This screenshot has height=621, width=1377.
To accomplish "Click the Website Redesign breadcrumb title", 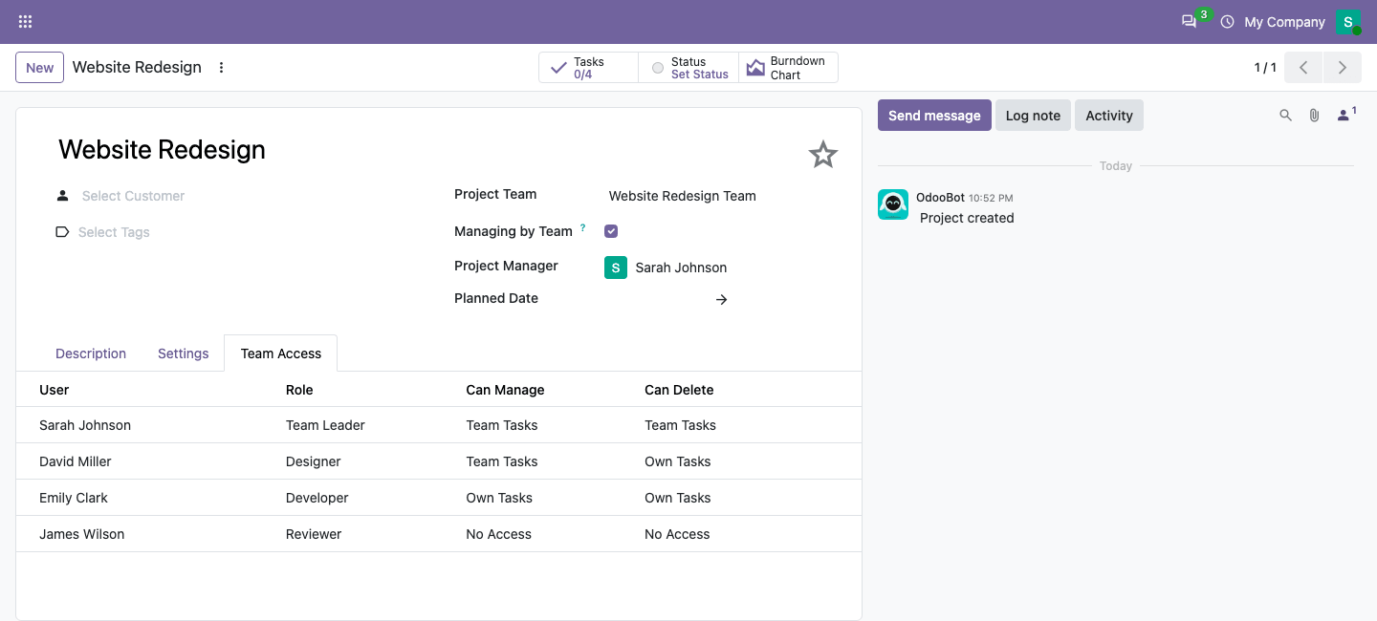I will pyautogui.click(x=137, y=68).
